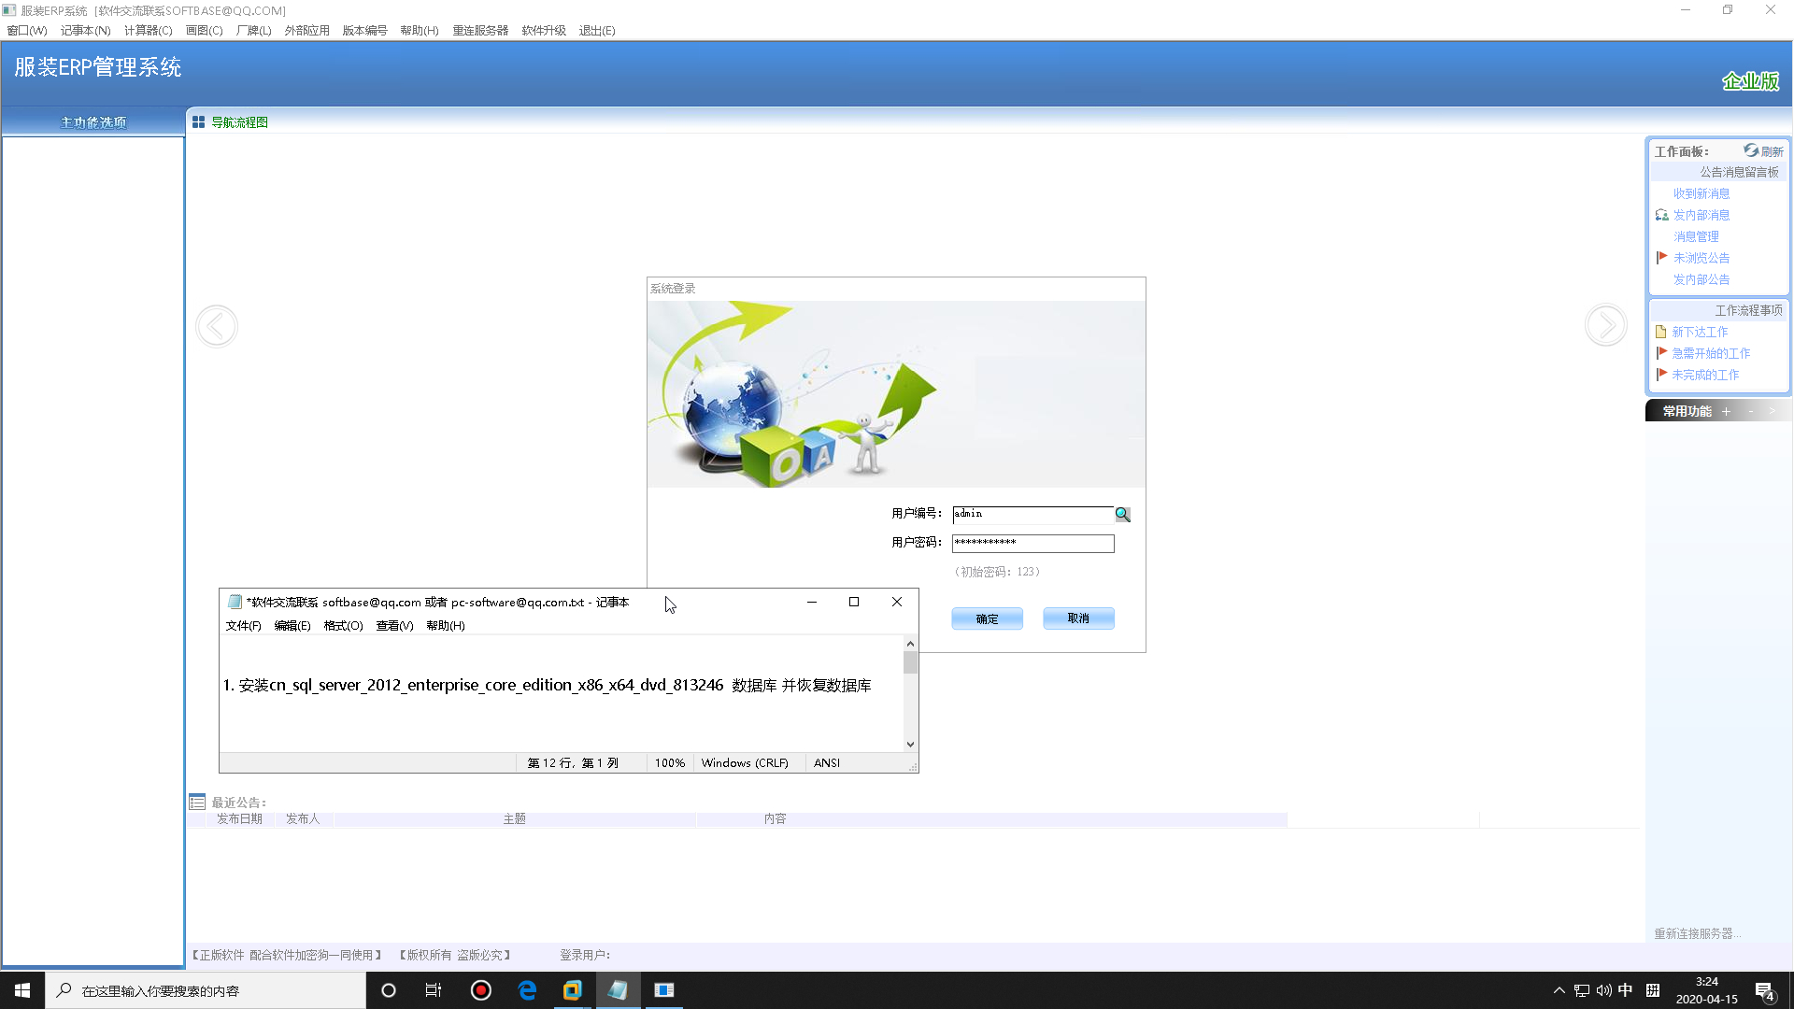
Task: Click the navigation flowchart grid icon
Action: (198, 122)
